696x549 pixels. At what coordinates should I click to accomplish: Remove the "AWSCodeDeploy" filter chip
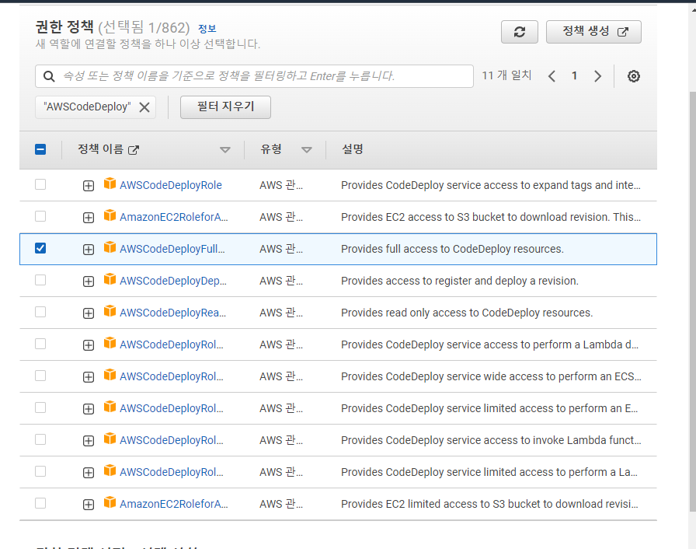(x=144, y=107)
